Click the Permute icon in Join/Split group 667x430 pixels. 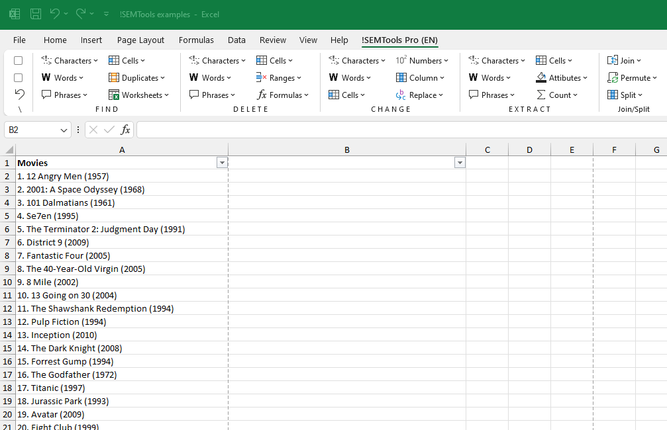click(x=613, y=77)
